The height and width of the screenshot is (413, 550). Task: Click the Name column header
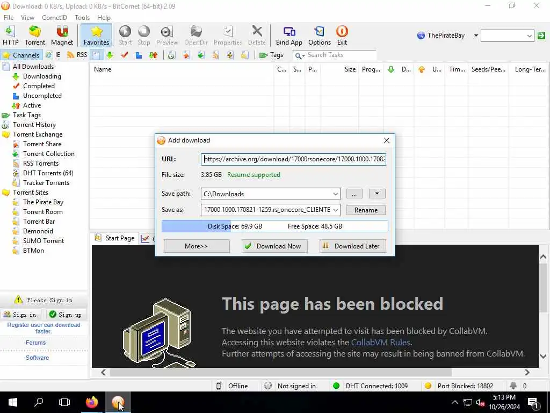182,69
